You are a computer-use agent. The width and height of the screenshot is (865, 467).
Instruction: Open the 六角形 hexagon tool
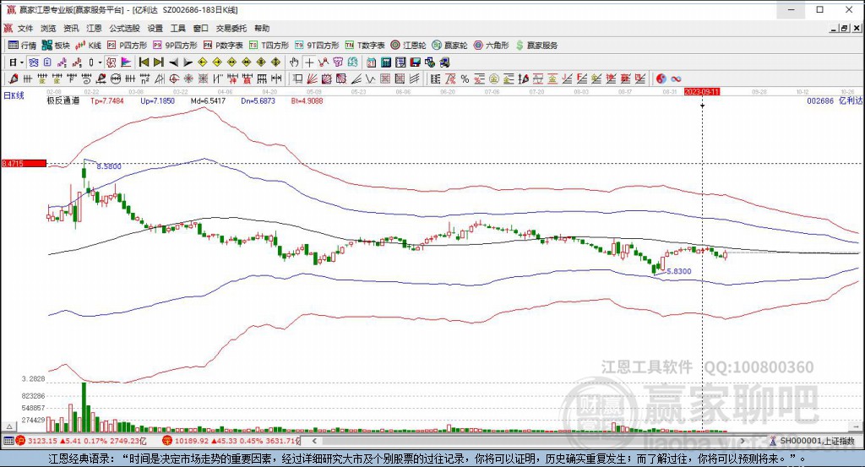(x=491, y=46)
